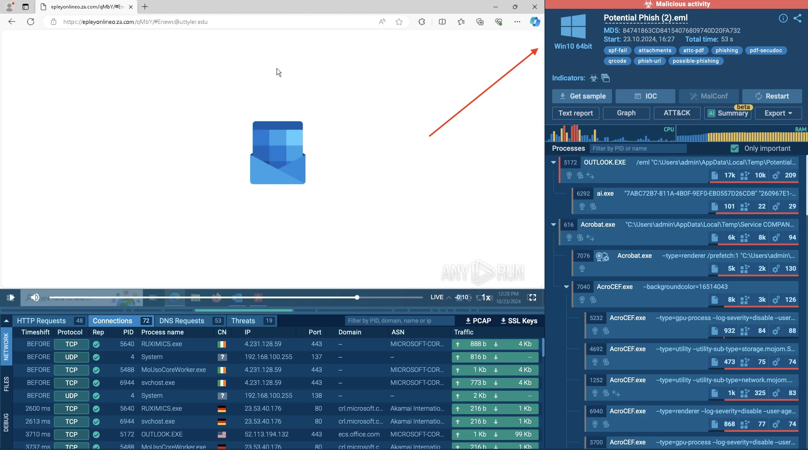The image size is (808, 450).
Task: Click the Restart button
Action: 772,96
